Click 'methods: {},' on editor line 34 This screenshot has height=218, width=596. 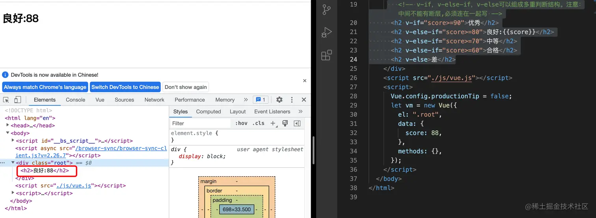420,151
